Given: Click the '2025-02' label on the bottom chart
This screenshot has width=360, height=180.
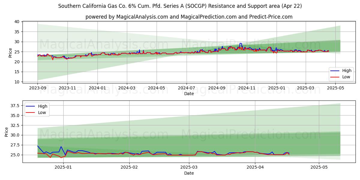Looking at the screenshot, I should 129,168.
